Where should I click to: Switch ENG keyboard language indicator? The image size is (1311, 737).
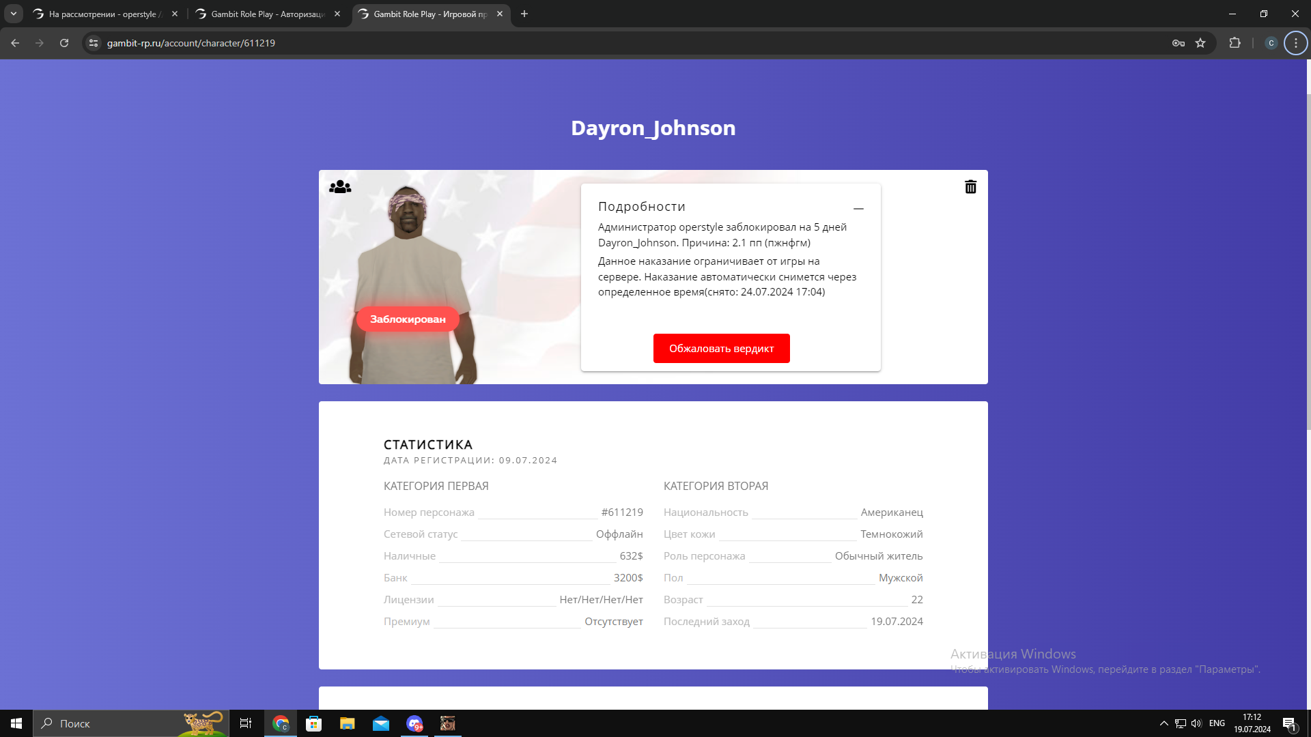click(1217, 723)
